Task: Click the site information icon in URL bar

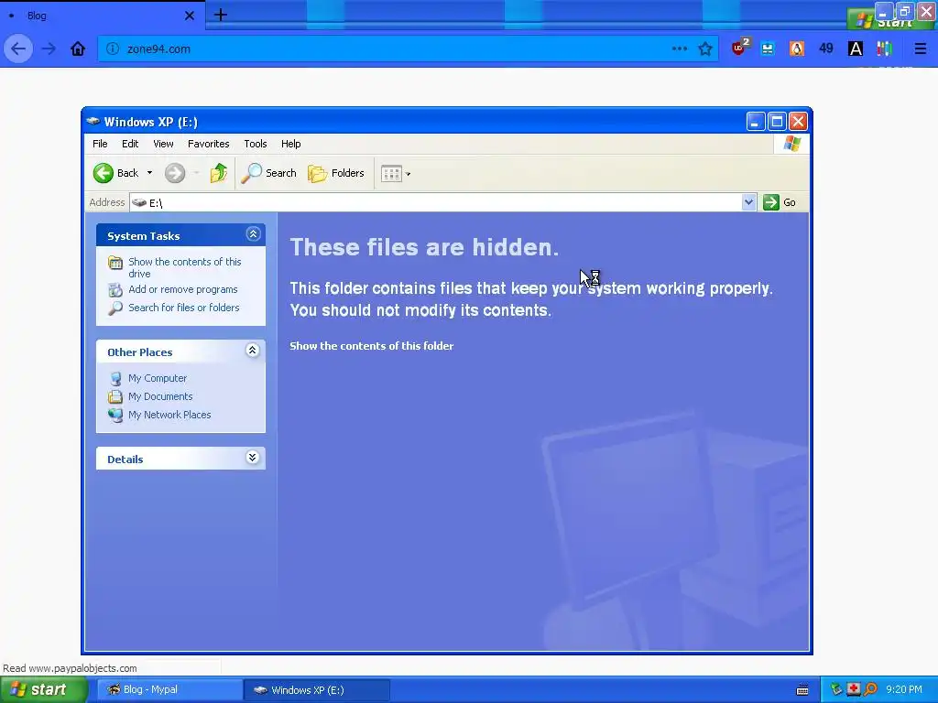Action: (113, 49)
